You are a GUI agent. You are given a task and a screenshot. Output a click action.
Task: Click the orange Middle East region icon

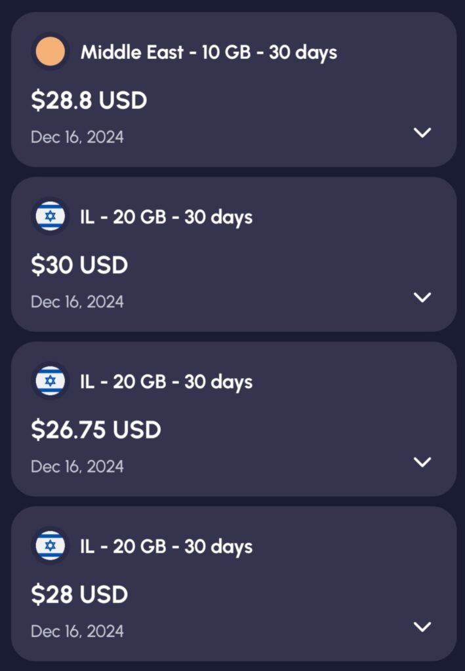51,52
